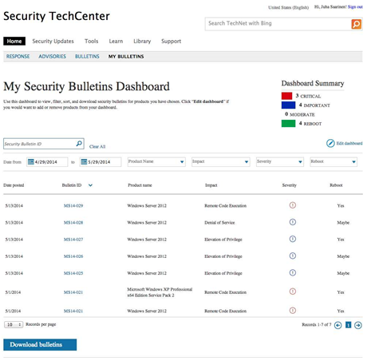Image resolution: width=367 pixels, height=361 pixels.
Task: Click the magnifier in Security Bulletin ID box
Action: pos(79,144)
